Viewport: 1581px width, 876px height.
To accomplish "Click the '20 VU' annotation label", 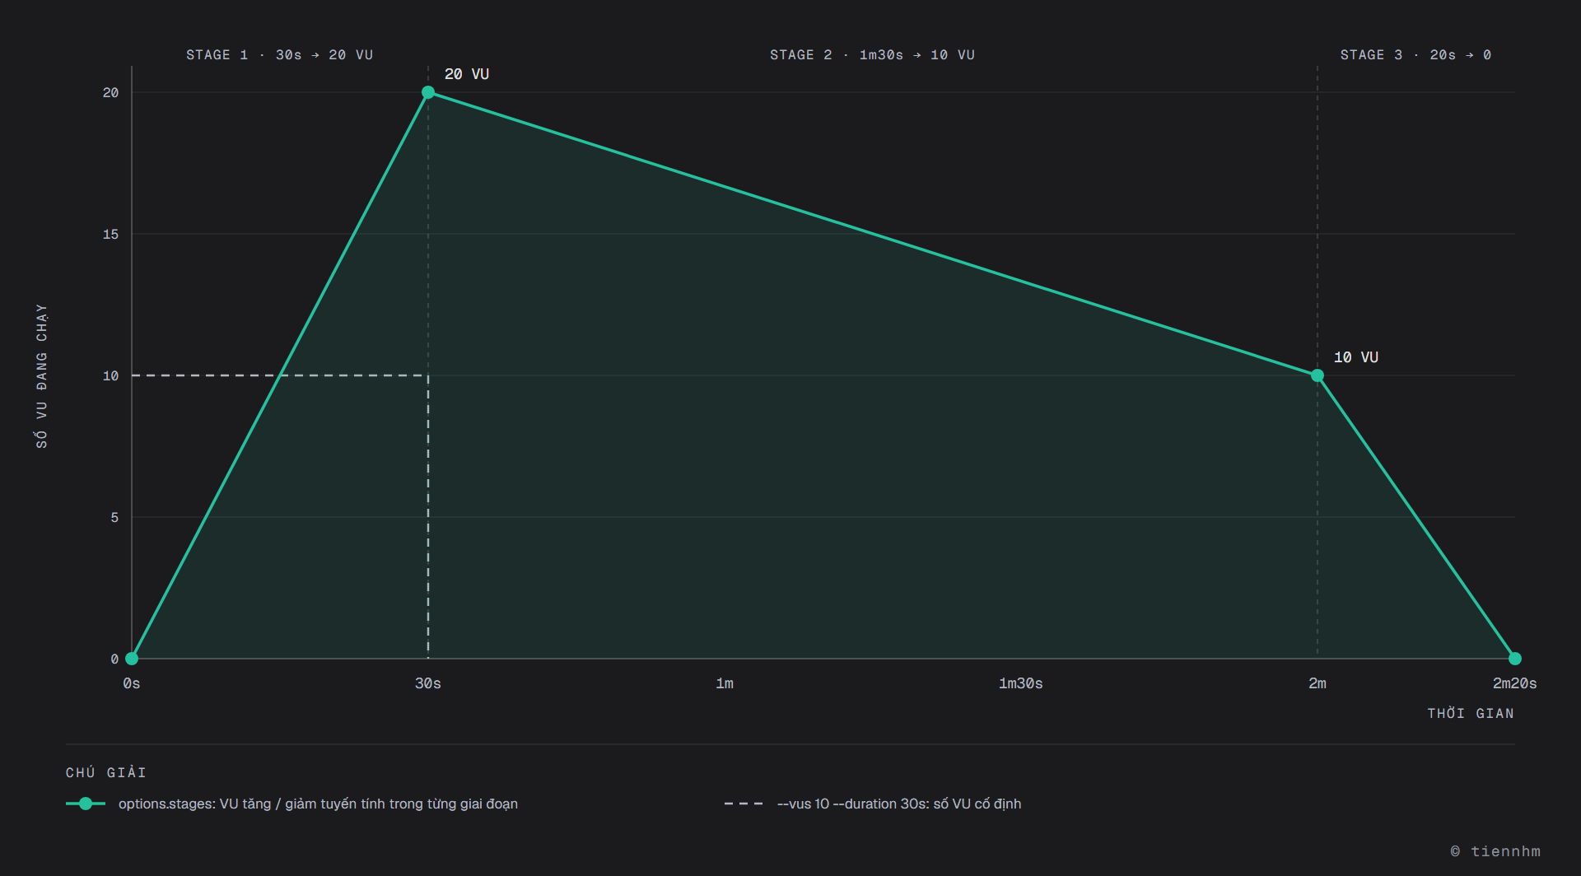I will point(467,74).
